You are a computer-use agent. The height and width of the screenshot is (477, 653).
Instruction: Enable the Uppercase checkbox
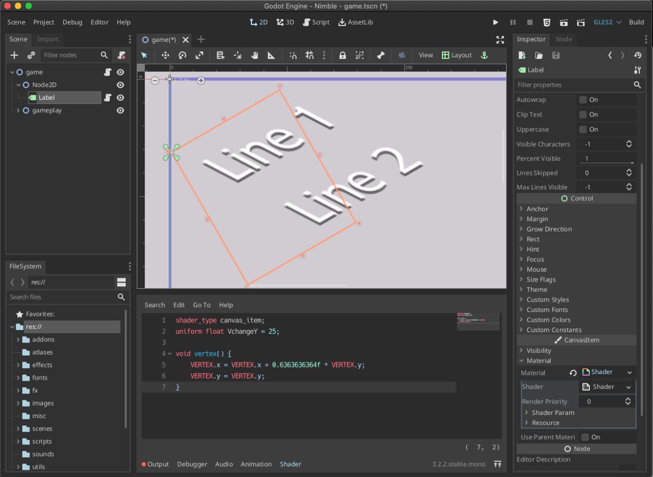(x=583, y=130)
